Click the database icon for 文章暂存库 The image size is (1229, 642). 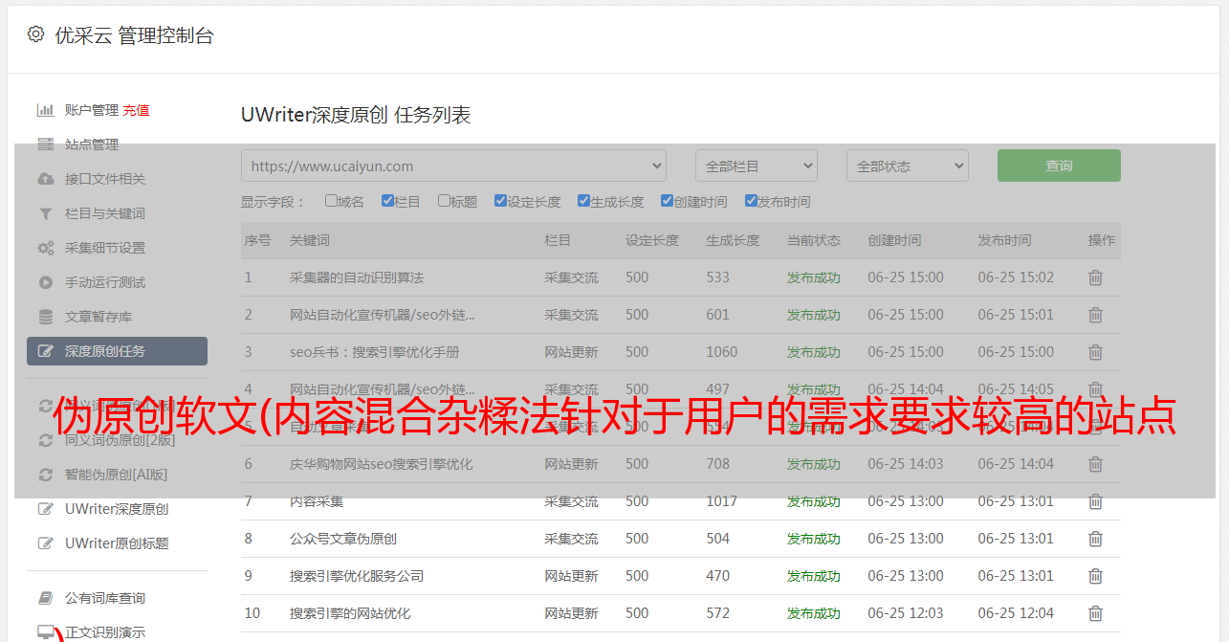45,317
